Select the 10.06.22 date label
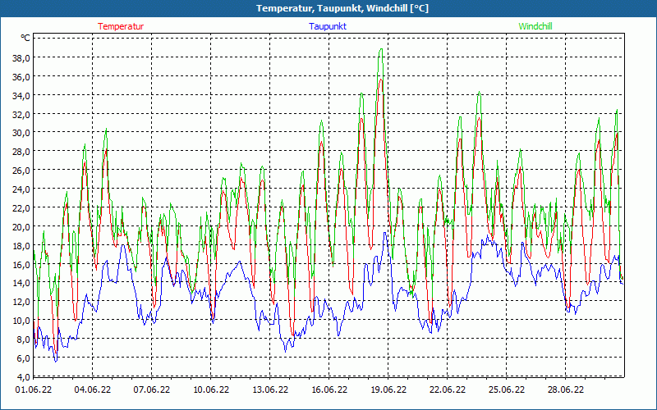 (211, 389)
